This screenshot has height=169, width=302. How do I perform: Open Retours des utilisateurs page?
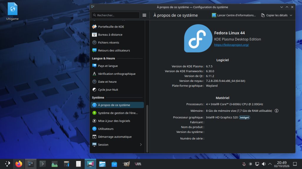click(117, 50)
